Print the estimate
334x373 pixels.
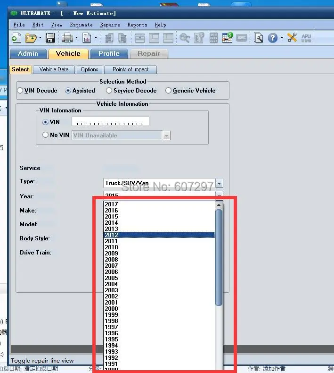tap(67, 38)
